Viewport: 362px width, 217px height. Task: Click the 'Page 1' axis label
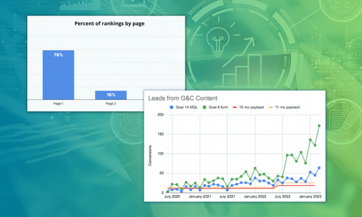(x=58, y=104)
